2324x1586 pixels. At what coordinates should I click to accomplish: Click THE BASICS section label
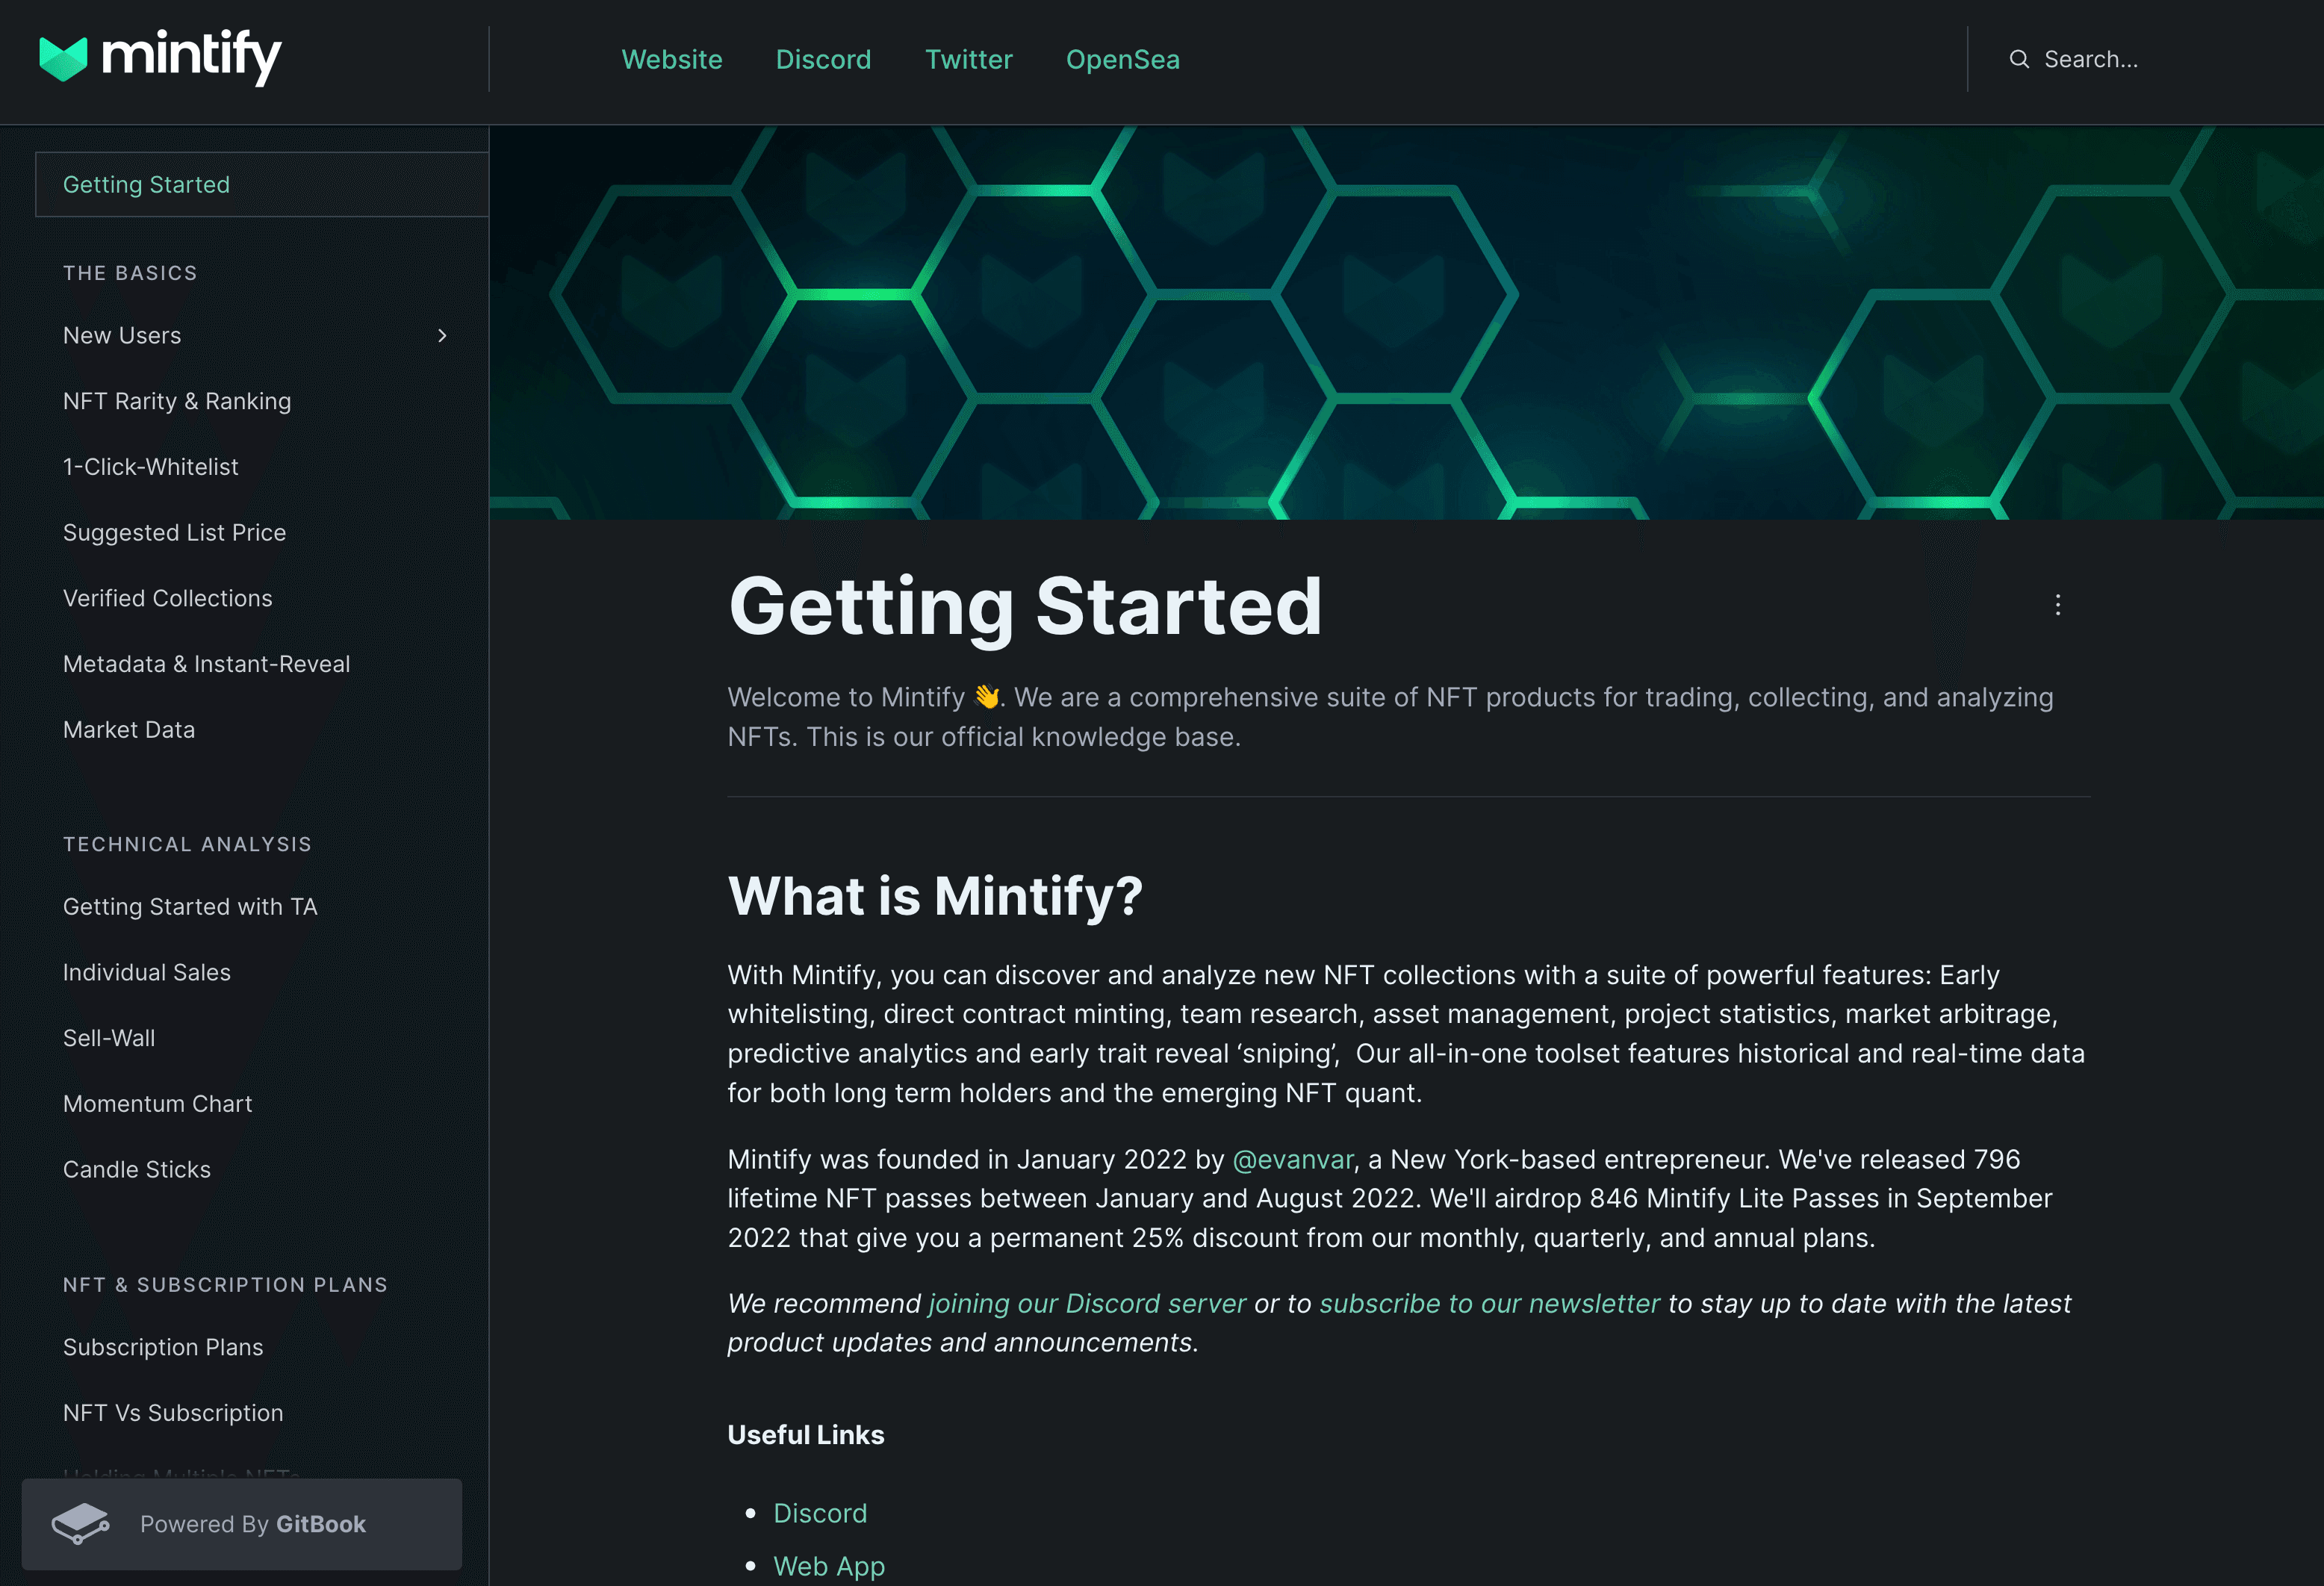pyautogui.click(x=130, y=273)
